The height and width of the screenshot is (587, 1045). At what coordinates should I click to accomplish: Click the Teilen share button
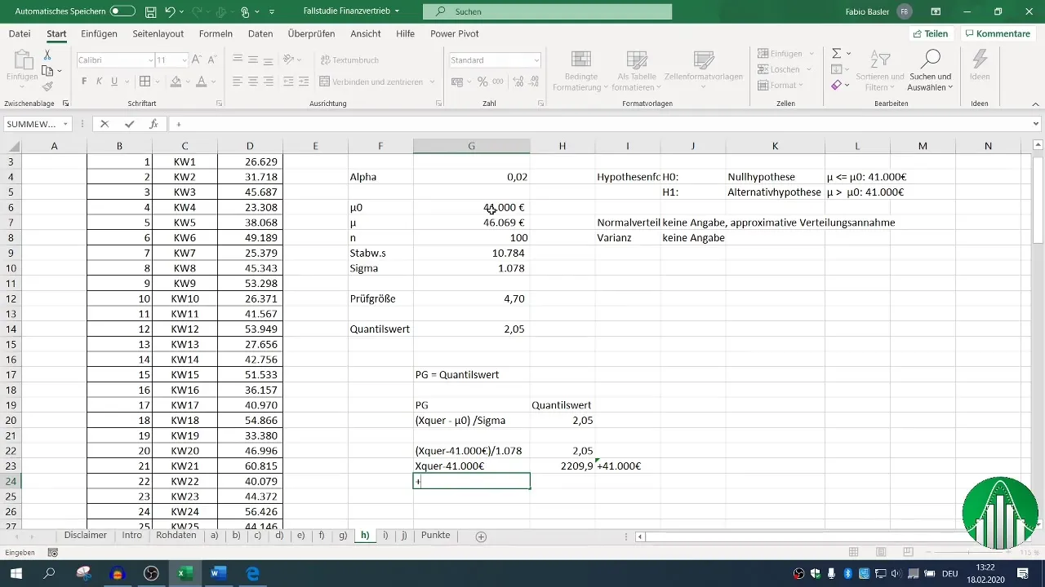click(x=930, y=33)
